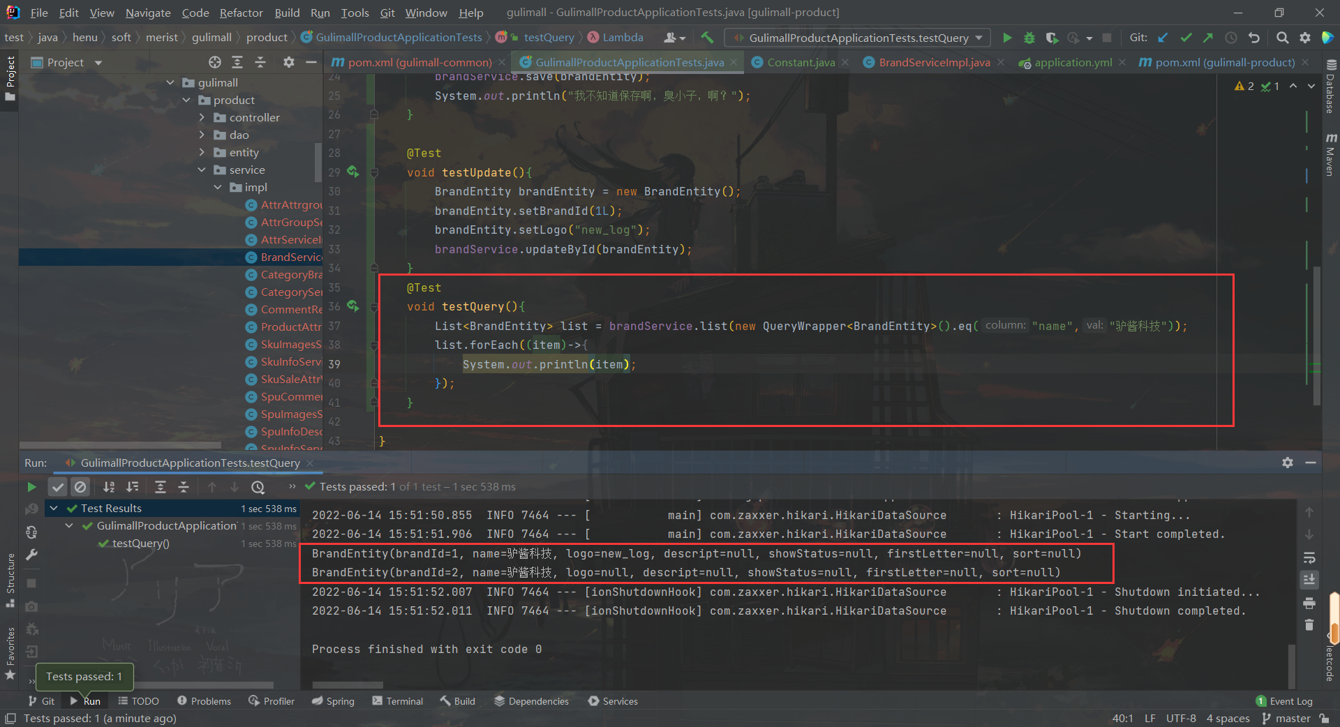Click the editor vertical scrollbar thumb
This screenshot has height=727, width=1340.
(1316, 335)
